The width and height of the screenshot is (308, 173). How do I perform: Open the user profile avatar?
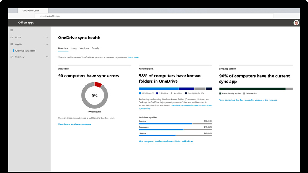click(x=296, y=23)
